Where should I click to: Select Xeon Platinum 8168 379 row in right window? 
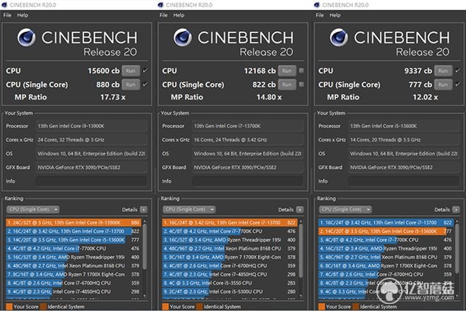386,257
